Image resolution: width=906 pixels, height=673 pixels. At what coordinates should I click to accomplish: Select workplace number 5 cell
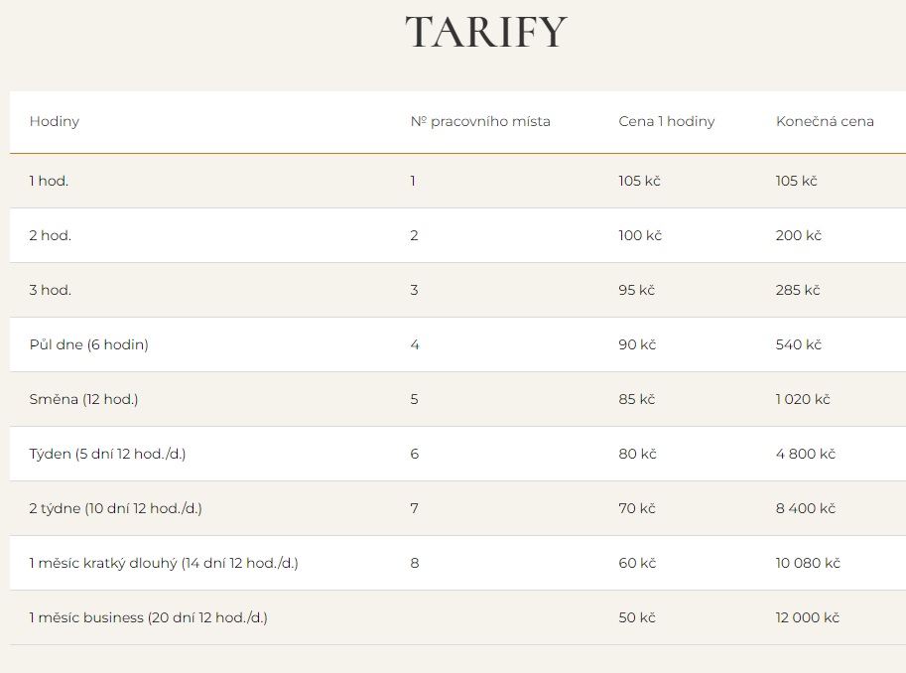pyautogui.click(x=414, y=399)
